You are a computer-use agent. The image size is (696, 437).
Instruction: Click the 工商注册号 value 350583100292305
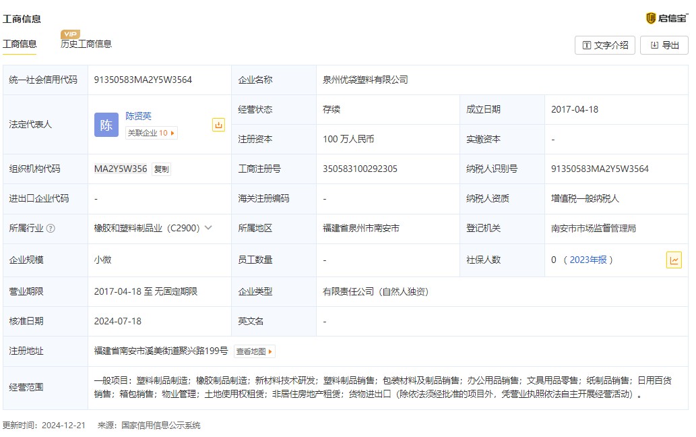tap(360, 169)
